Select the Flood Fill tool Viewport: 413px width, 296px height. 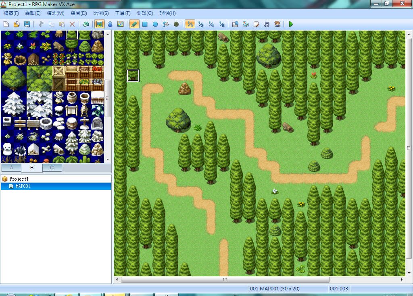point(166,25)
